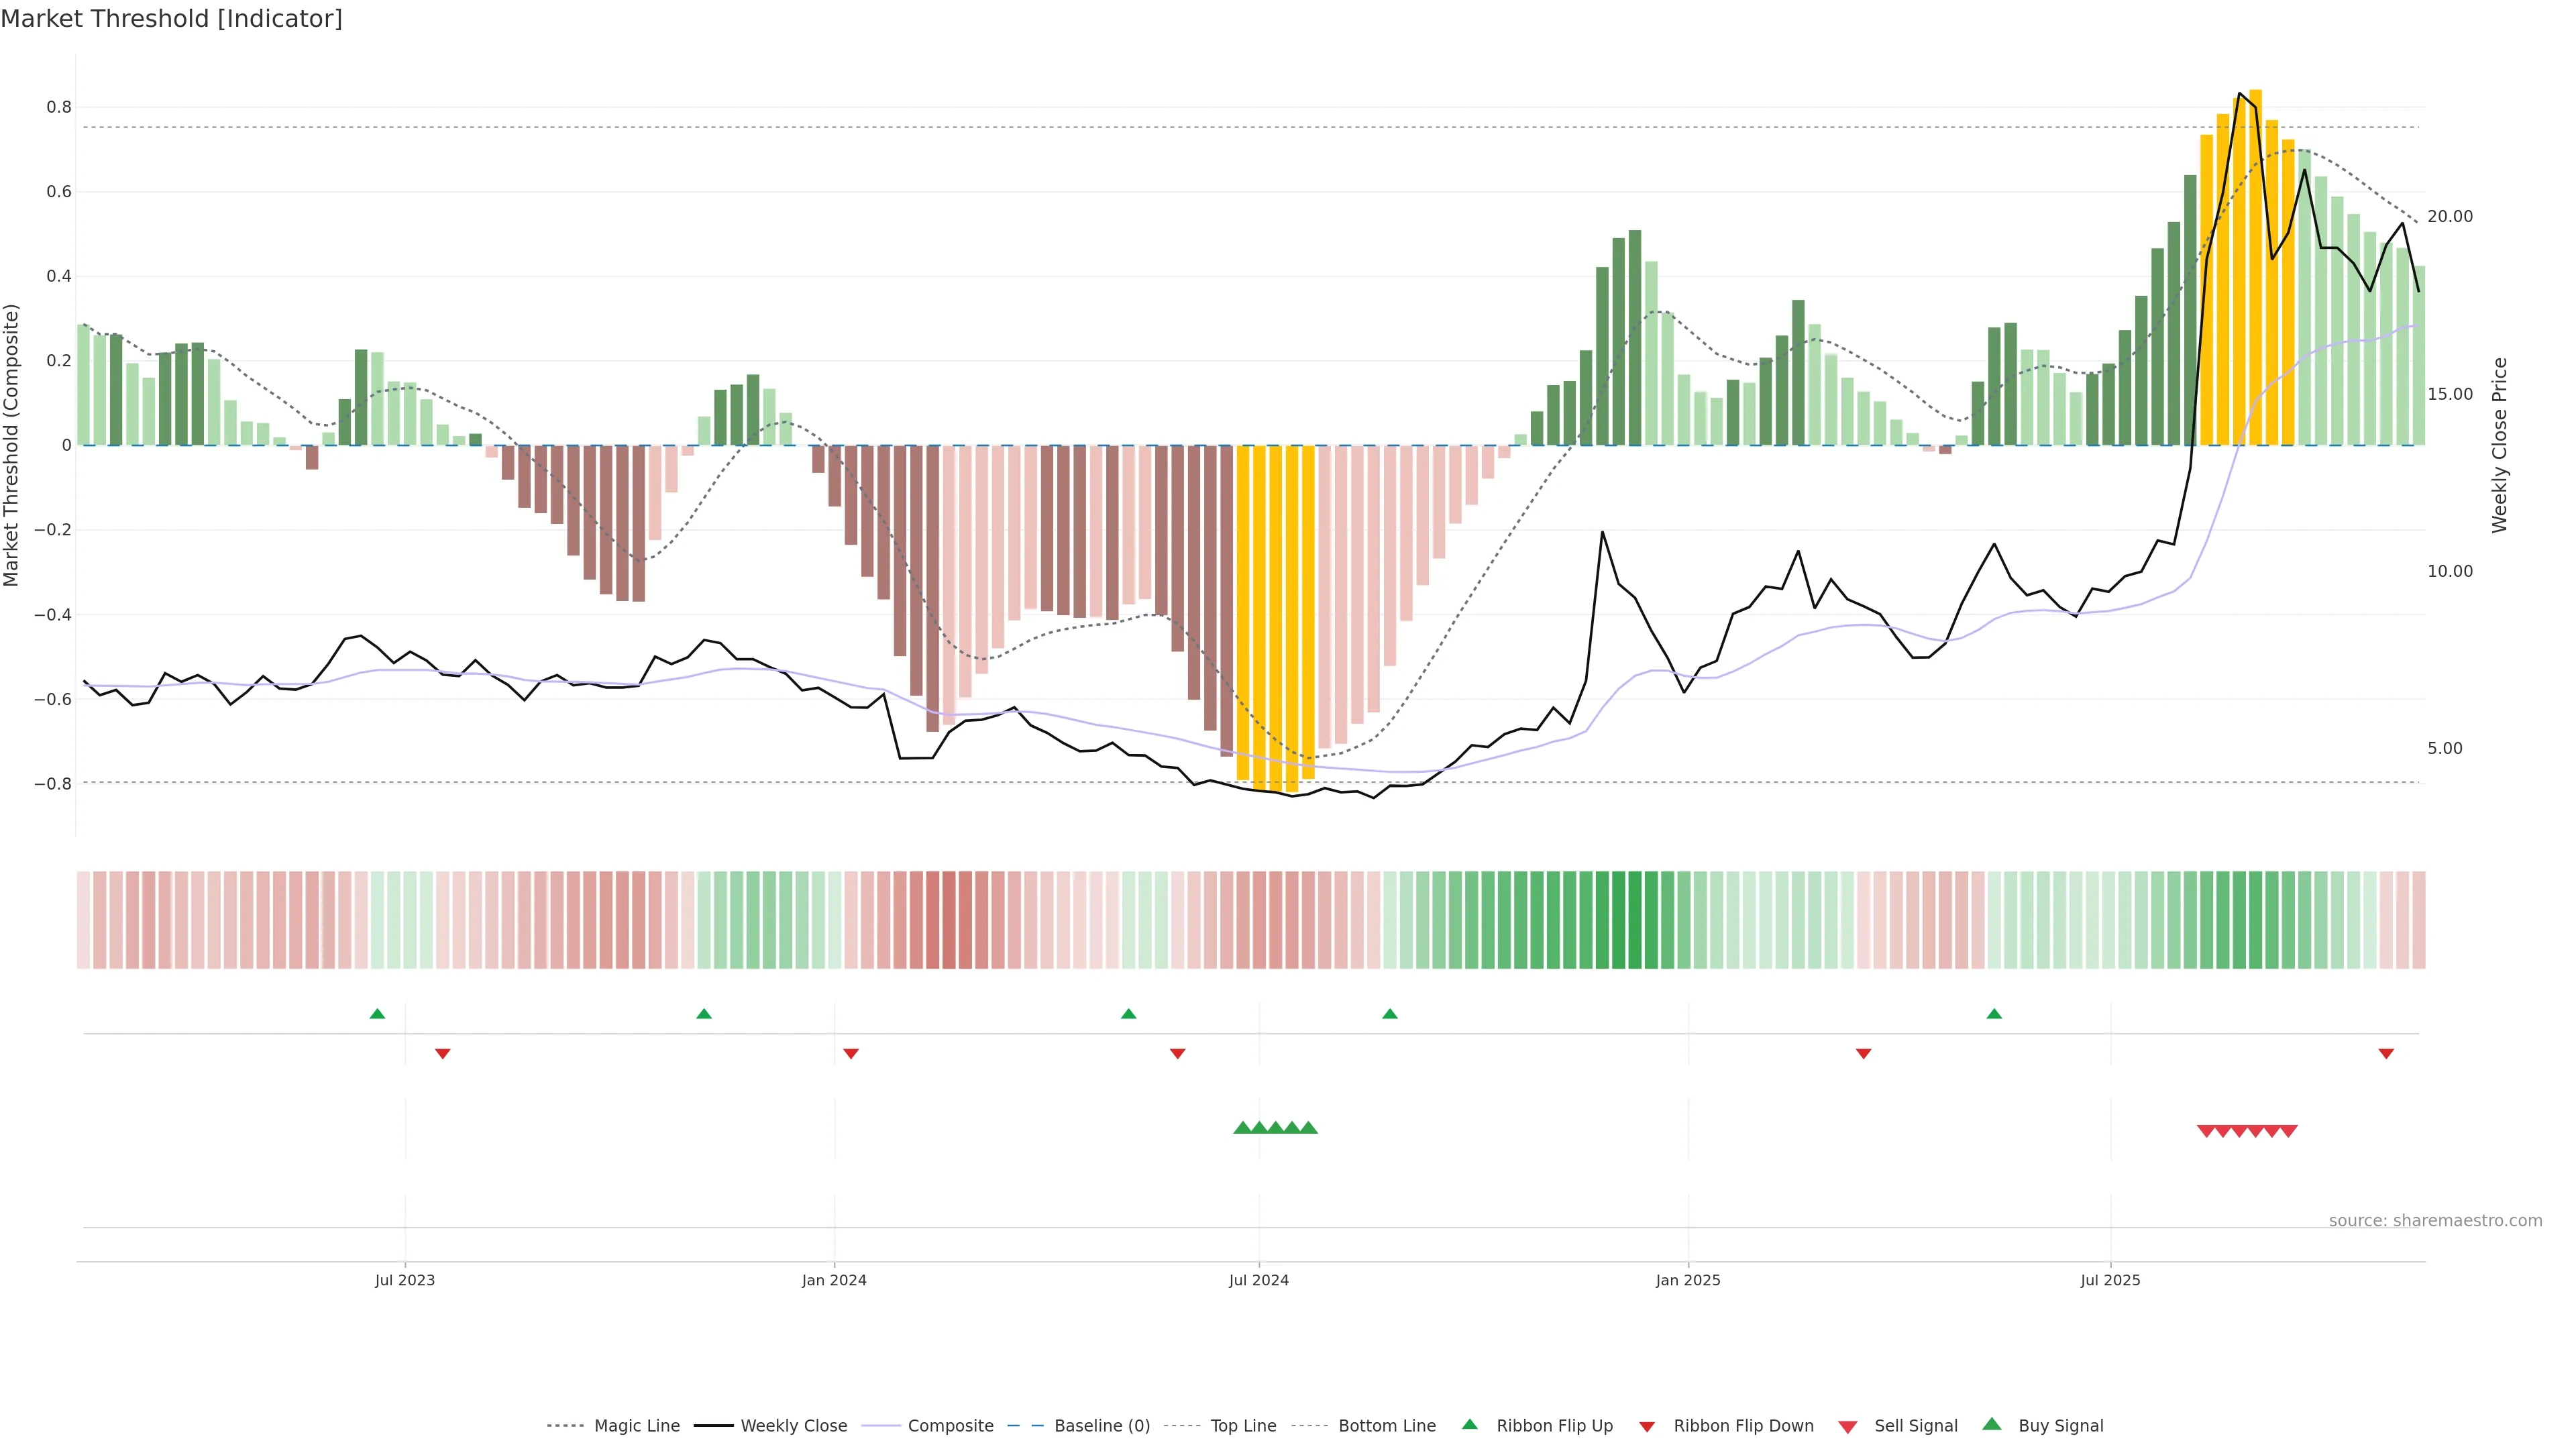
Task: Click Ribbon Flip Down legend triangle icon
Action: 1647,1427
